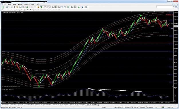Click the search magnifier icon

[174, 7]
